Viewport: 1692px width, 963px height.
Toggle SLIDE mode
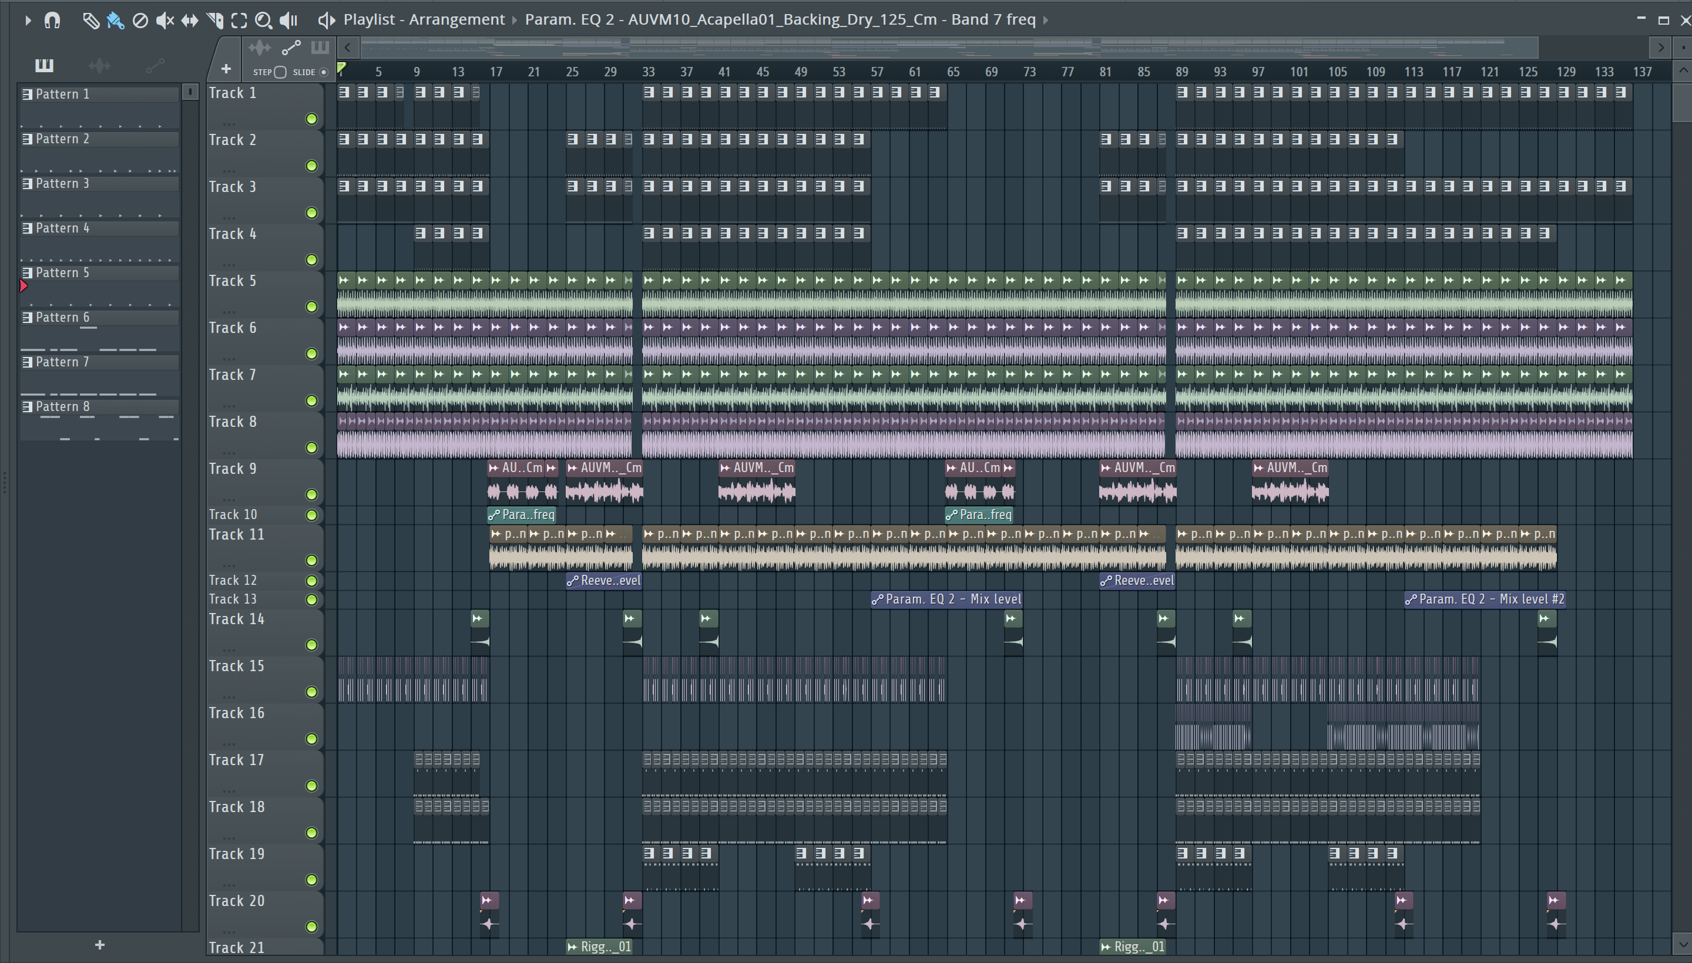[x=324, y=72]
